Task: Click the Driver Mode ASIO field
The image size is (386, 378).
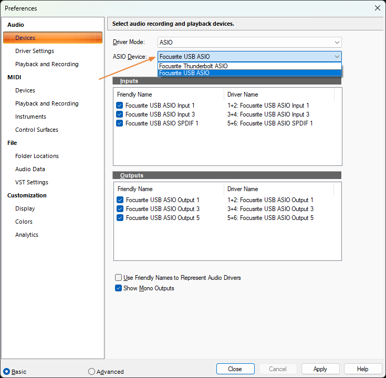Action: pyautogui.click(x=249, y=43)
